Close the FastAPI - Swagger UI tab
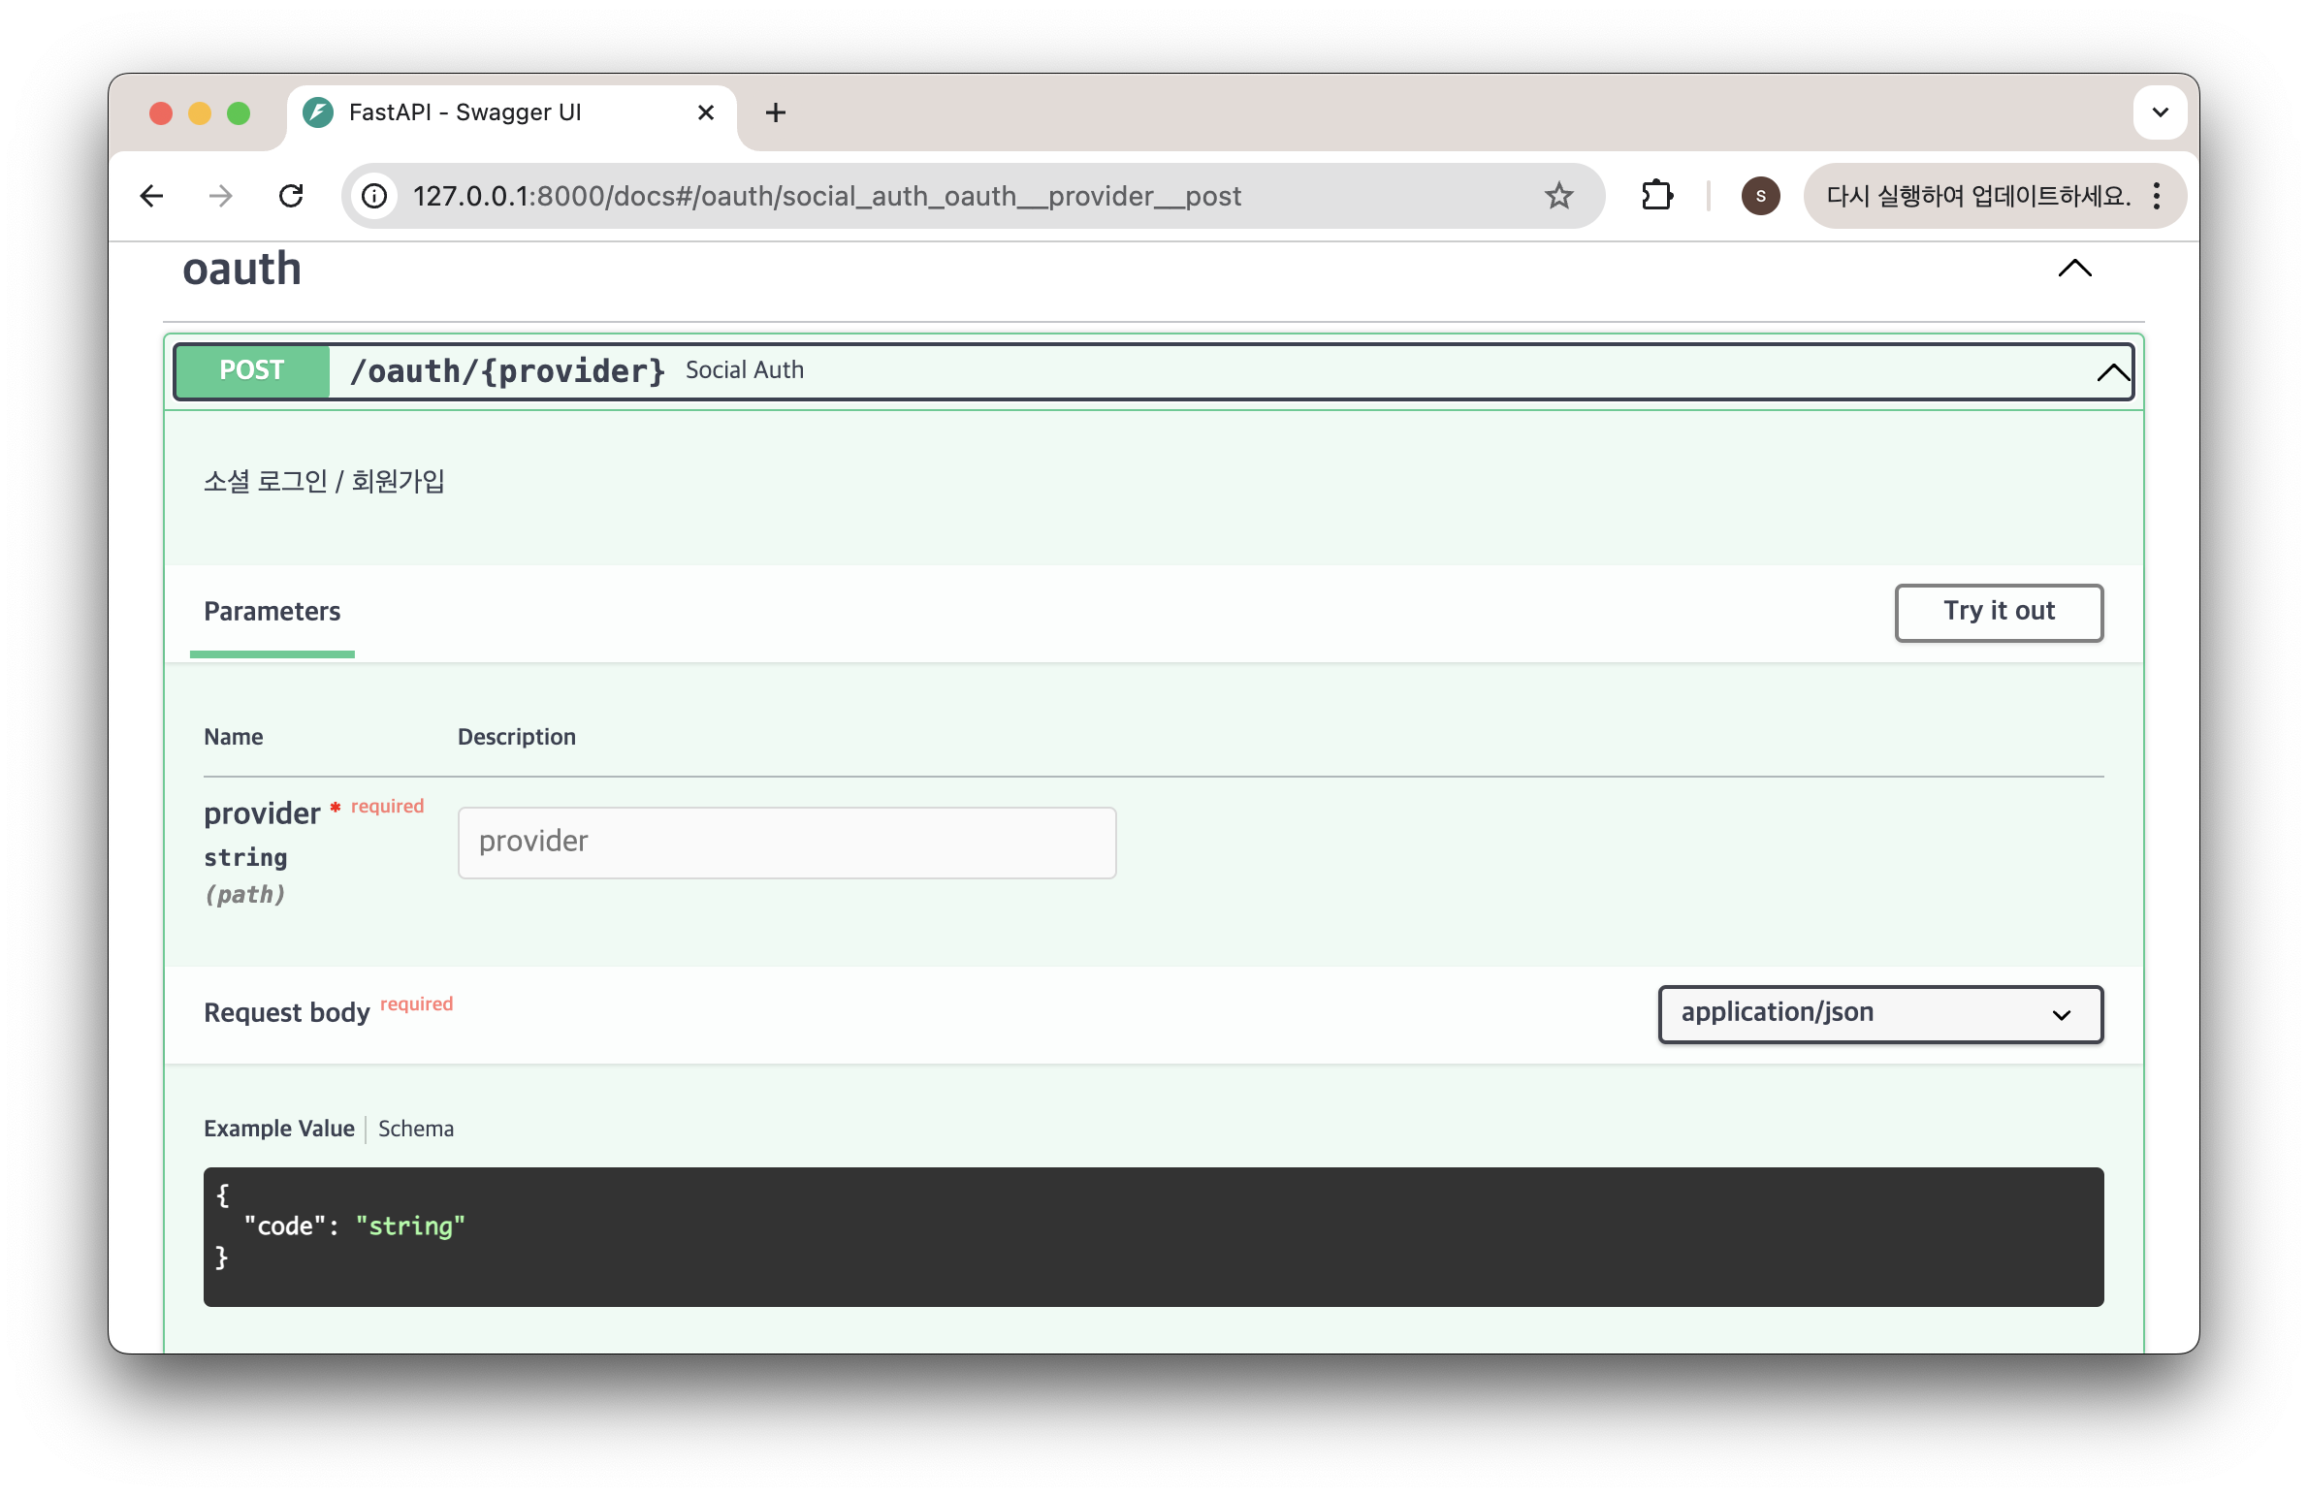 coord(706,112)
